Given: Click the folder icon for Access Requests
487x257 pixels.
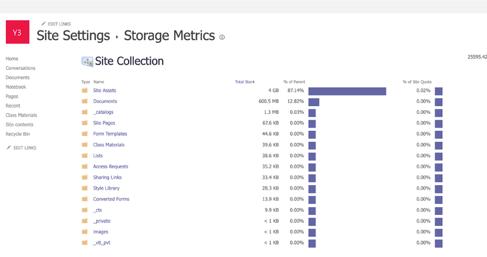Looking at the screenshot, I should tap(84, 166).
